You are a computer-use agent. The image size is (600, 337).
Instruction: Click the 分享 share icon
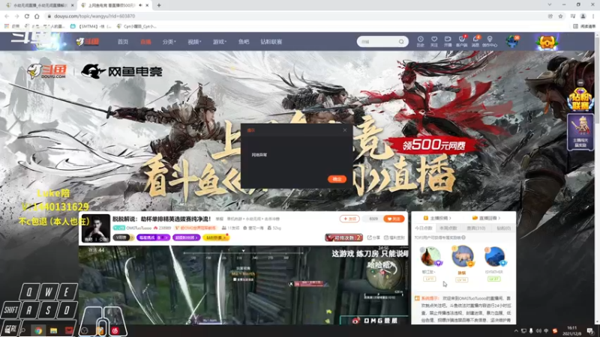coord(373,237)
